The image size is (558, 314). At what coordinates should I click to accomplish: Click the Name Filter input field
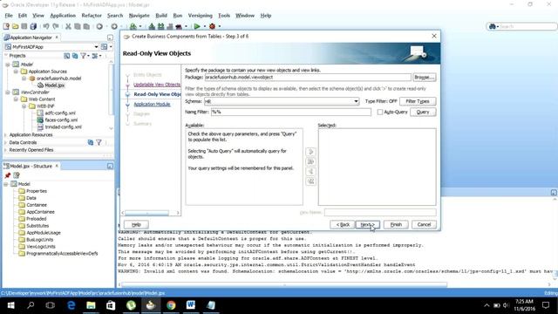pyautogui.click(x=290, y=113)
